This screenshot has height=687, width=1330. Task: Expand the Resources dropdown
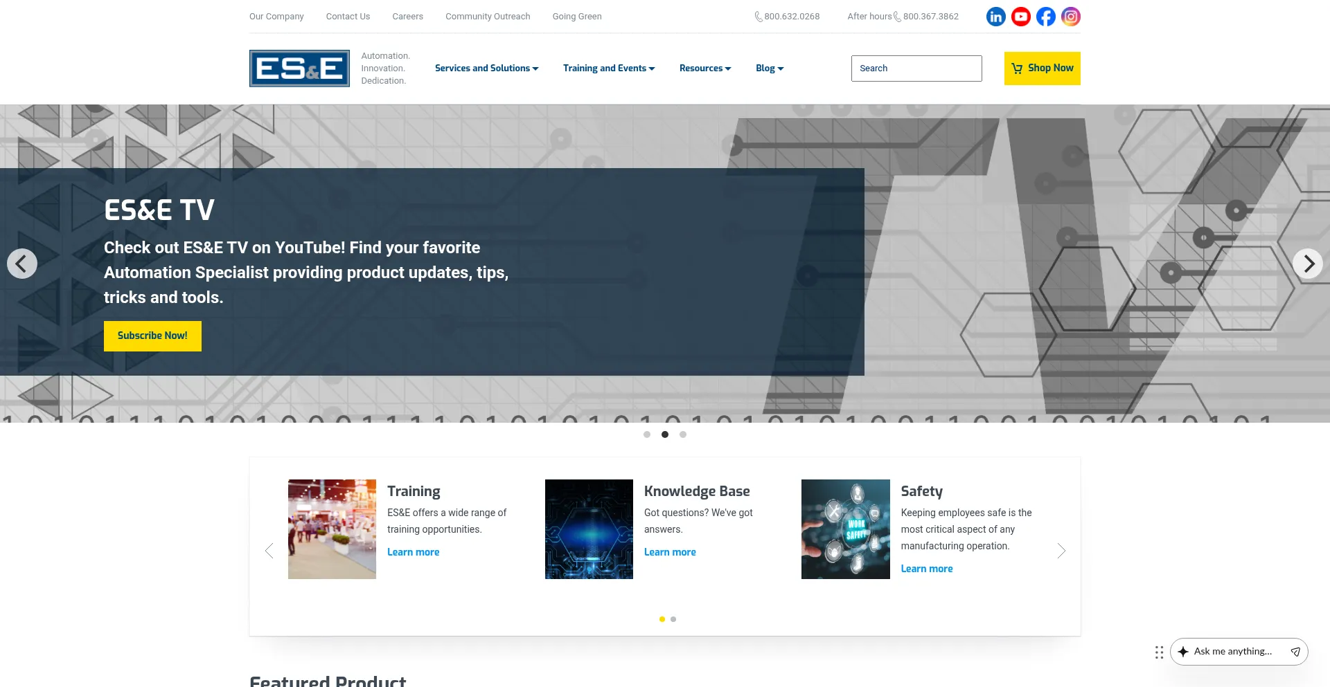(704, 68)
